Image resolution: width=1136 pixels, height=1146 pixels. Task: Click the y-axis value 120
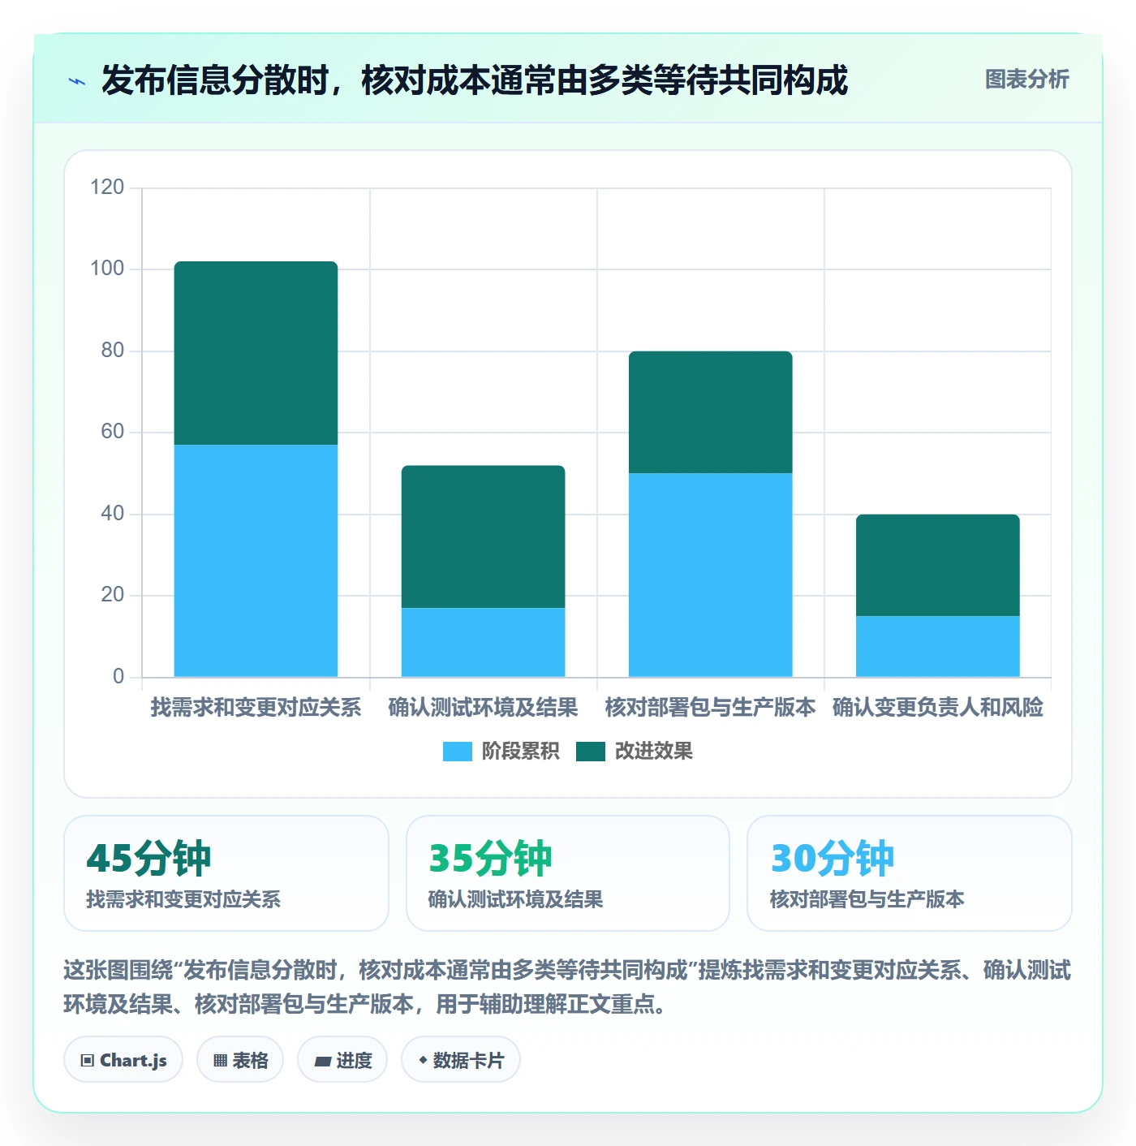click(107, 187)
